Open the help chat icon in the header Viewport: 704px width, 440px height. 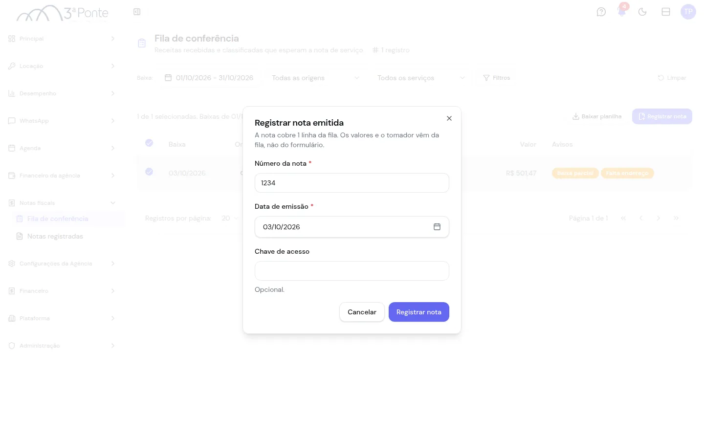point(601,12)
